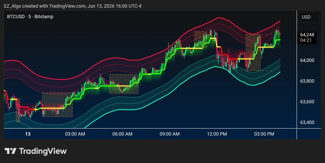Screen dimensions: 325x163
Task: Click the 12:00 PM time axis label
Action: (217, 134)
